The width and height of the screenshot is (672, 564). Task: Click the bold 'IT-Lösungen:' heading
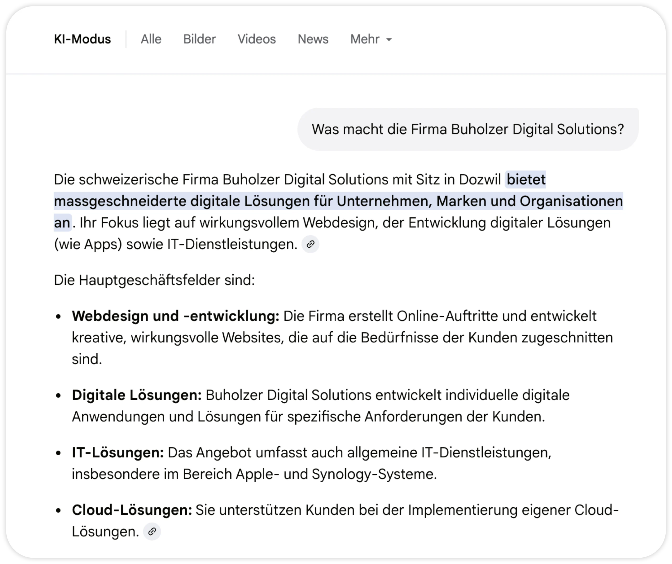[118, 453]
